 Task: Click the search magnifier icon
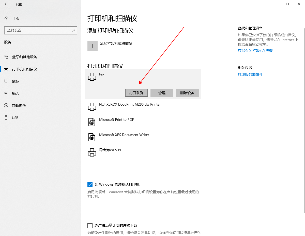click(x=73, y=30)
